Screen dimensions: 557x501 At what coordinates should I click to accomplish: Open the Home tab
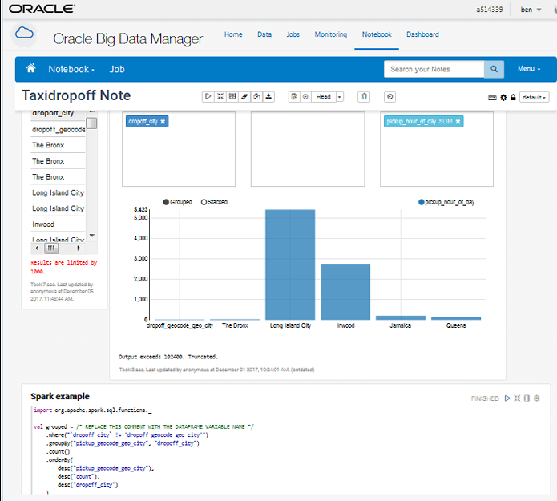pyautogui.click(x=233, y=34)
